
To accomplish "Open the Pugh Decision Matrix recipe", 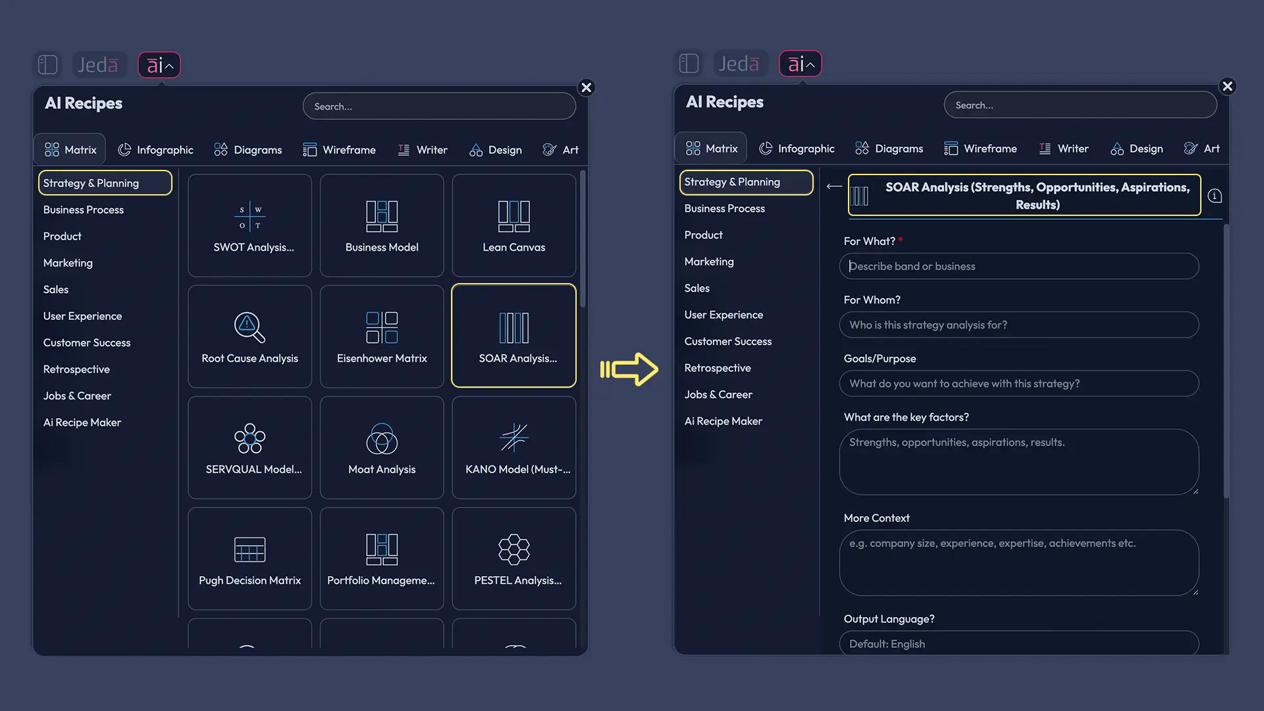I will coord(250,558).
